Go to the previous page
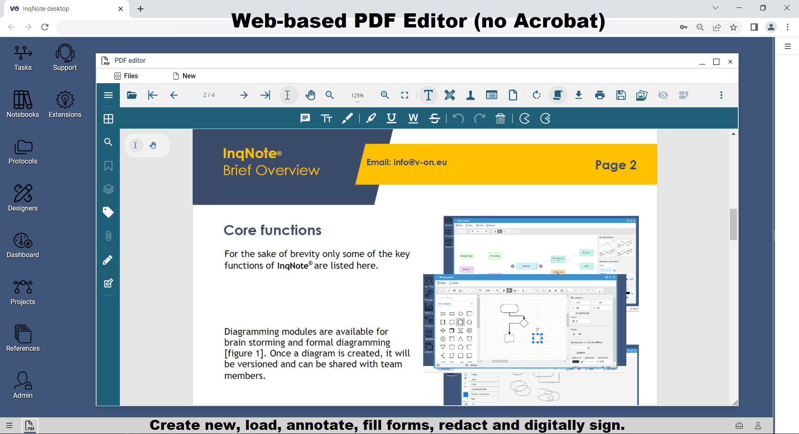This screenshot has width=799, height=434. (x=174, y=95)
